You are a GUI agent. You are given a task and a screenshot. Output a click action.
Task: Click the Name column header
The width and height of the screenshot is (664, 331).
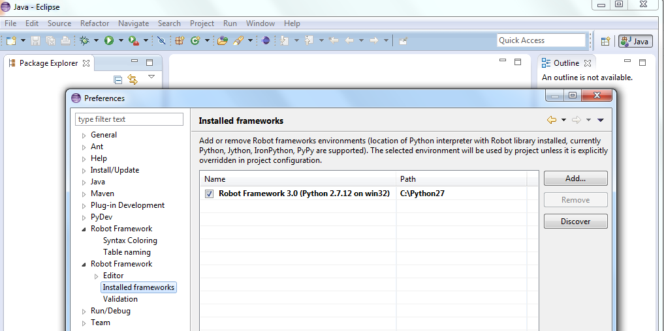click(298, 179)
